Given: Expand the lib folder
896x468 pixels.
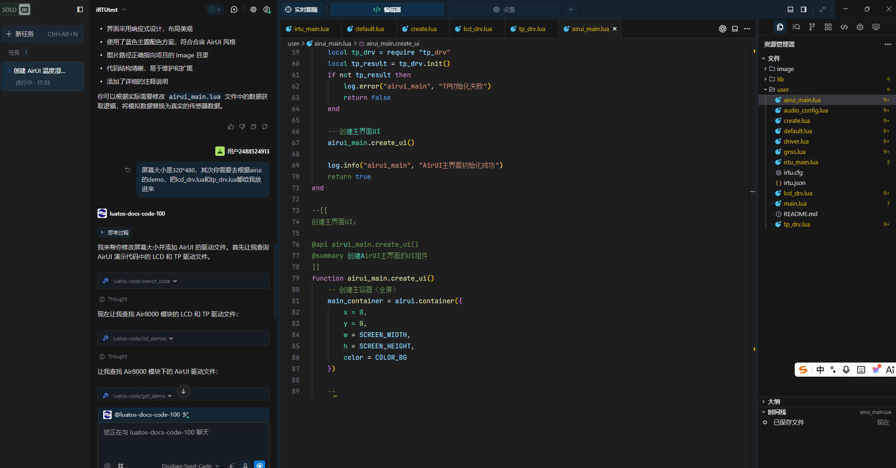Looking at the screenshot, I should 827,79.
